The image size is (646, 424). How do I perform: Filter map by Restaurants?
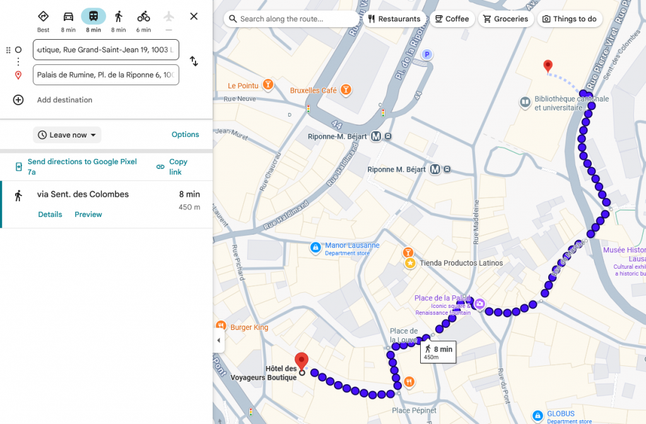394,19
